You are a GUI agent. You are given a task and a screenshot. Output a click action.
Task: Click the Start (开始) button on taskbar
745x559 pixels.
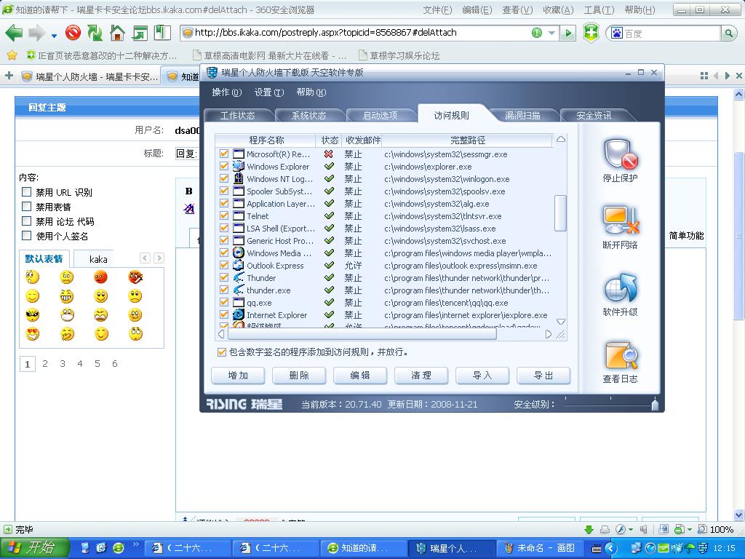click(x=34, y=547)
